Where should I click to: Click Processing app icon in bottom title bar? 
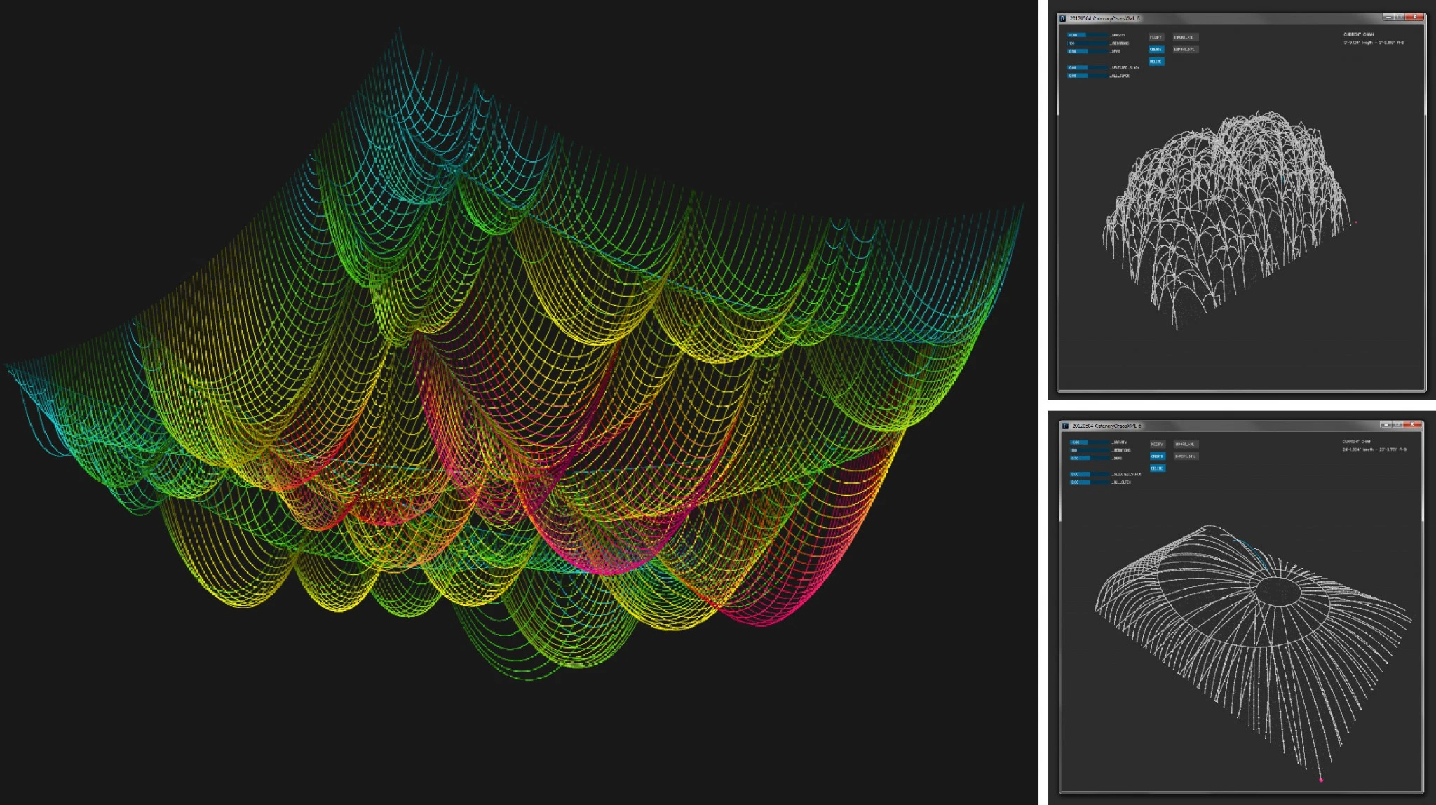(1065, 426)
